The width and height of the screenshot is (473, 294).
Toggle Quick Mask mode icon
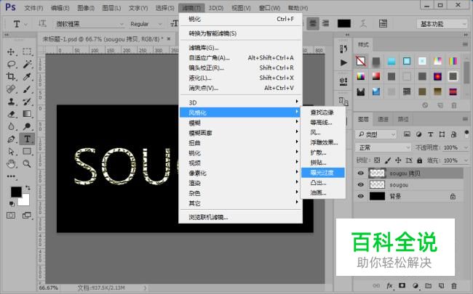(11, 216)
